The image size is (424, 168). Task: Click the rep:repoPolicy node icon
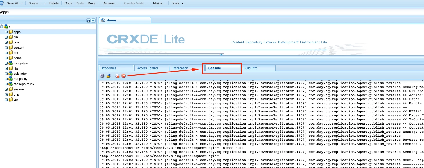(x=11, y=84)
